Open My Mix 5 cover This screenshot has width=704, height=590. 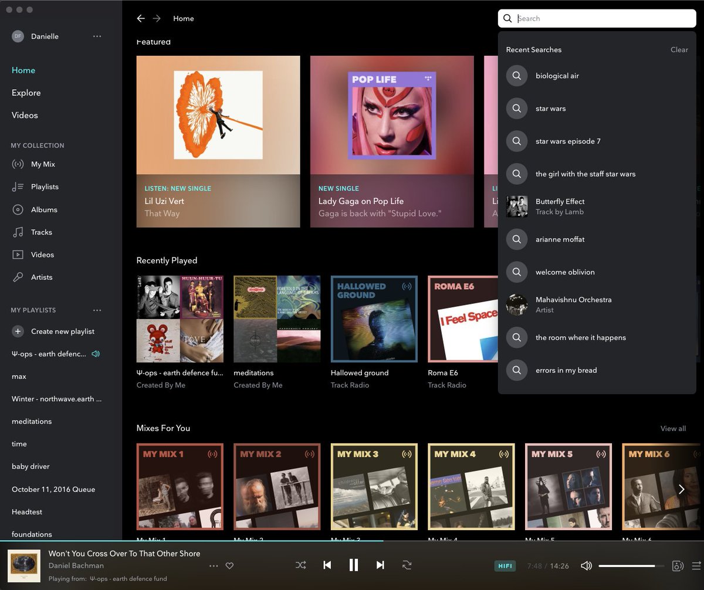tap(568, 487)
